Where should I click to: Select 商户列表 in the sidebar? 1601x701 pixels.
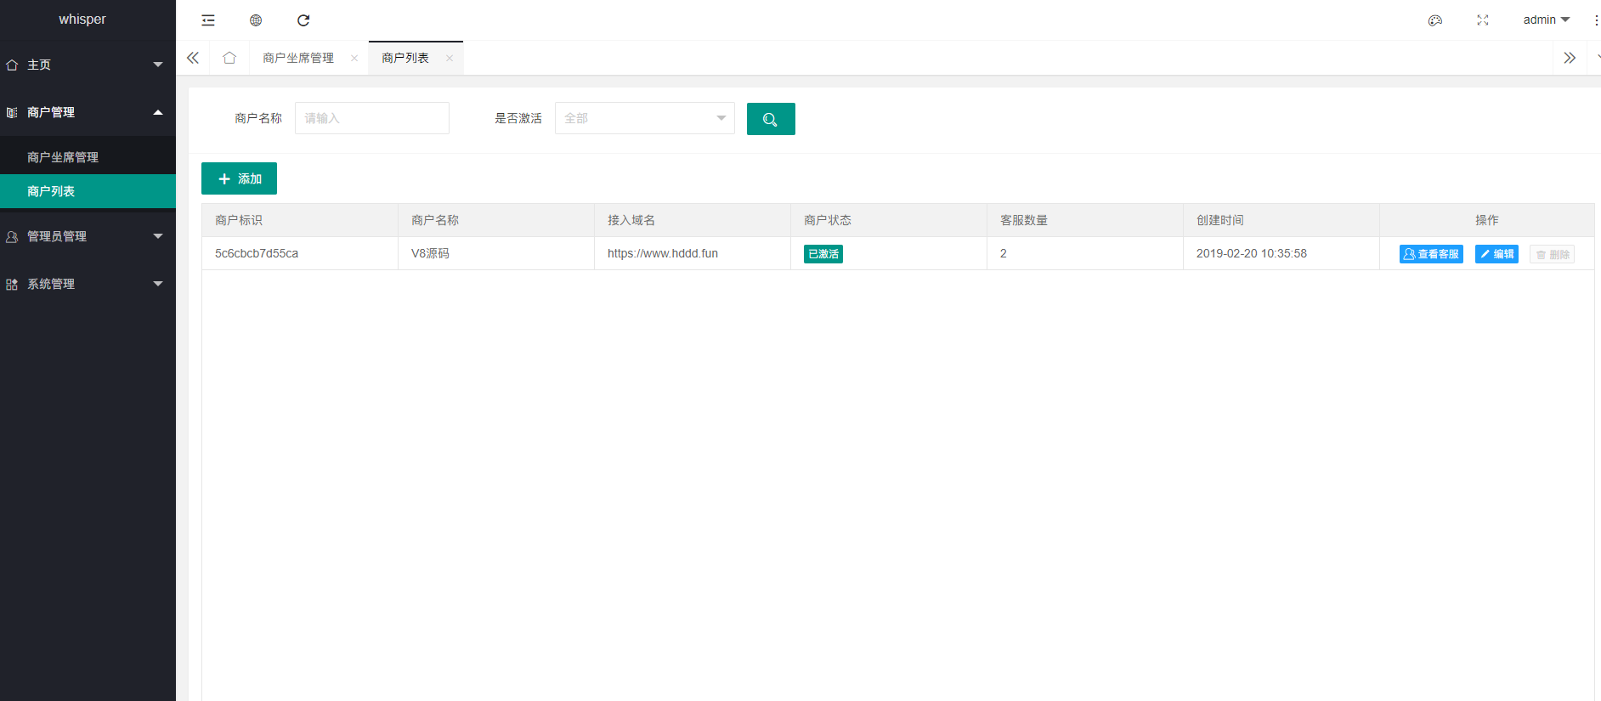click(x=88, y=191)
